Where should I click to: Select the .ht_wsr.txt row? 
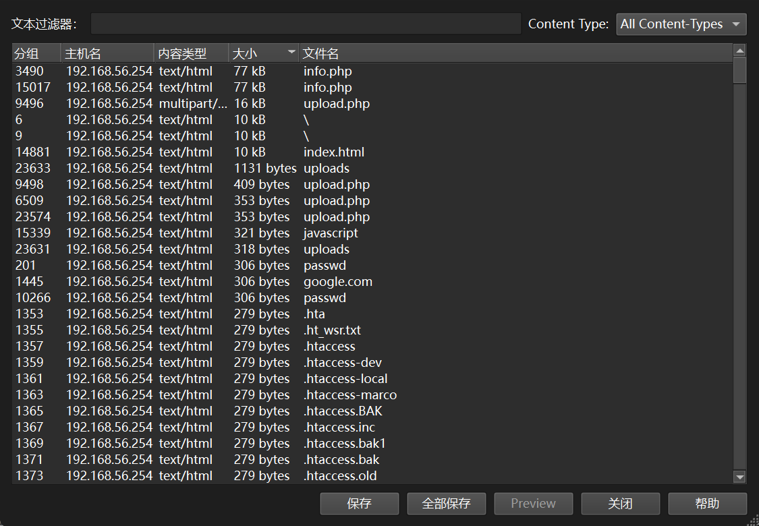372,330
